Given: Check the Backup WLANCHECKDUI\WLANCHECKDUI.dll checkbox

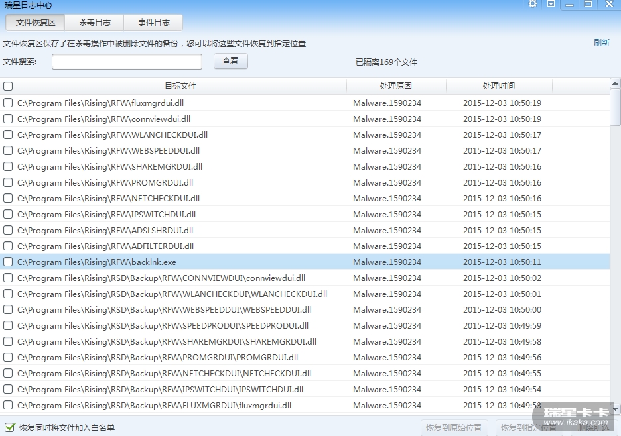Looking at the screenshot, I should (8, 294).
